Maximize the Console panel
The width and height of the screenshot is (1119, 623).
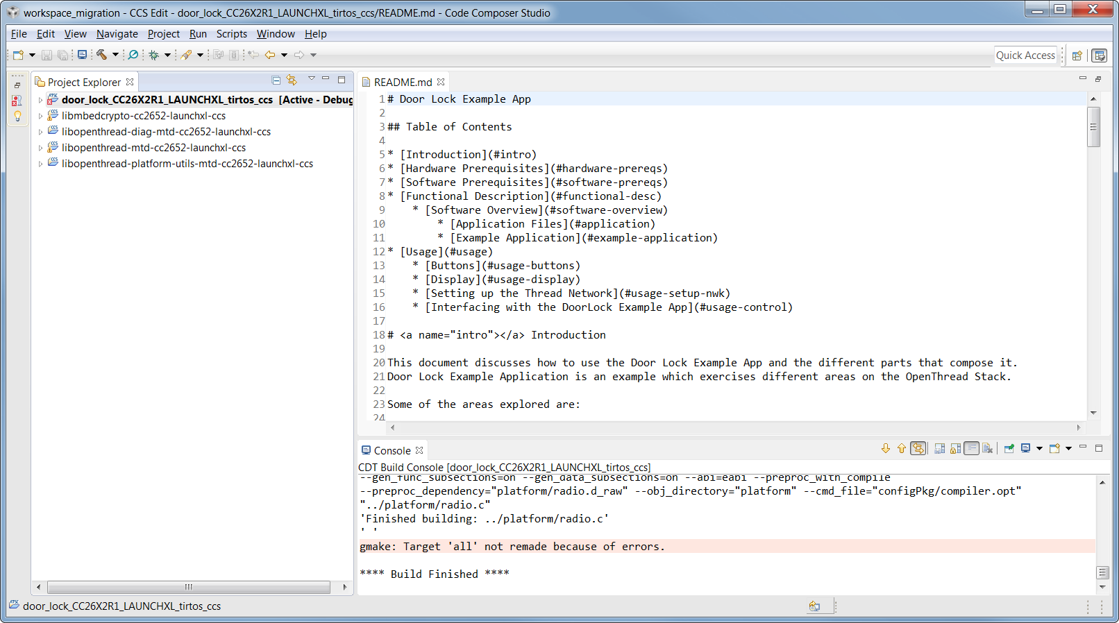1099,448
